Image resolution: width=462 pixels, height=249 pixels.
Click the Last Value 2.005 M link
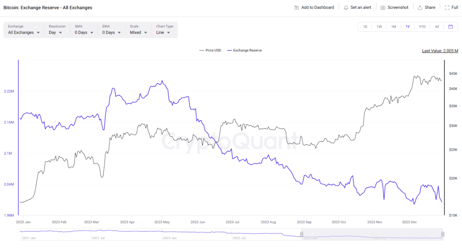(x=440, y=51)
